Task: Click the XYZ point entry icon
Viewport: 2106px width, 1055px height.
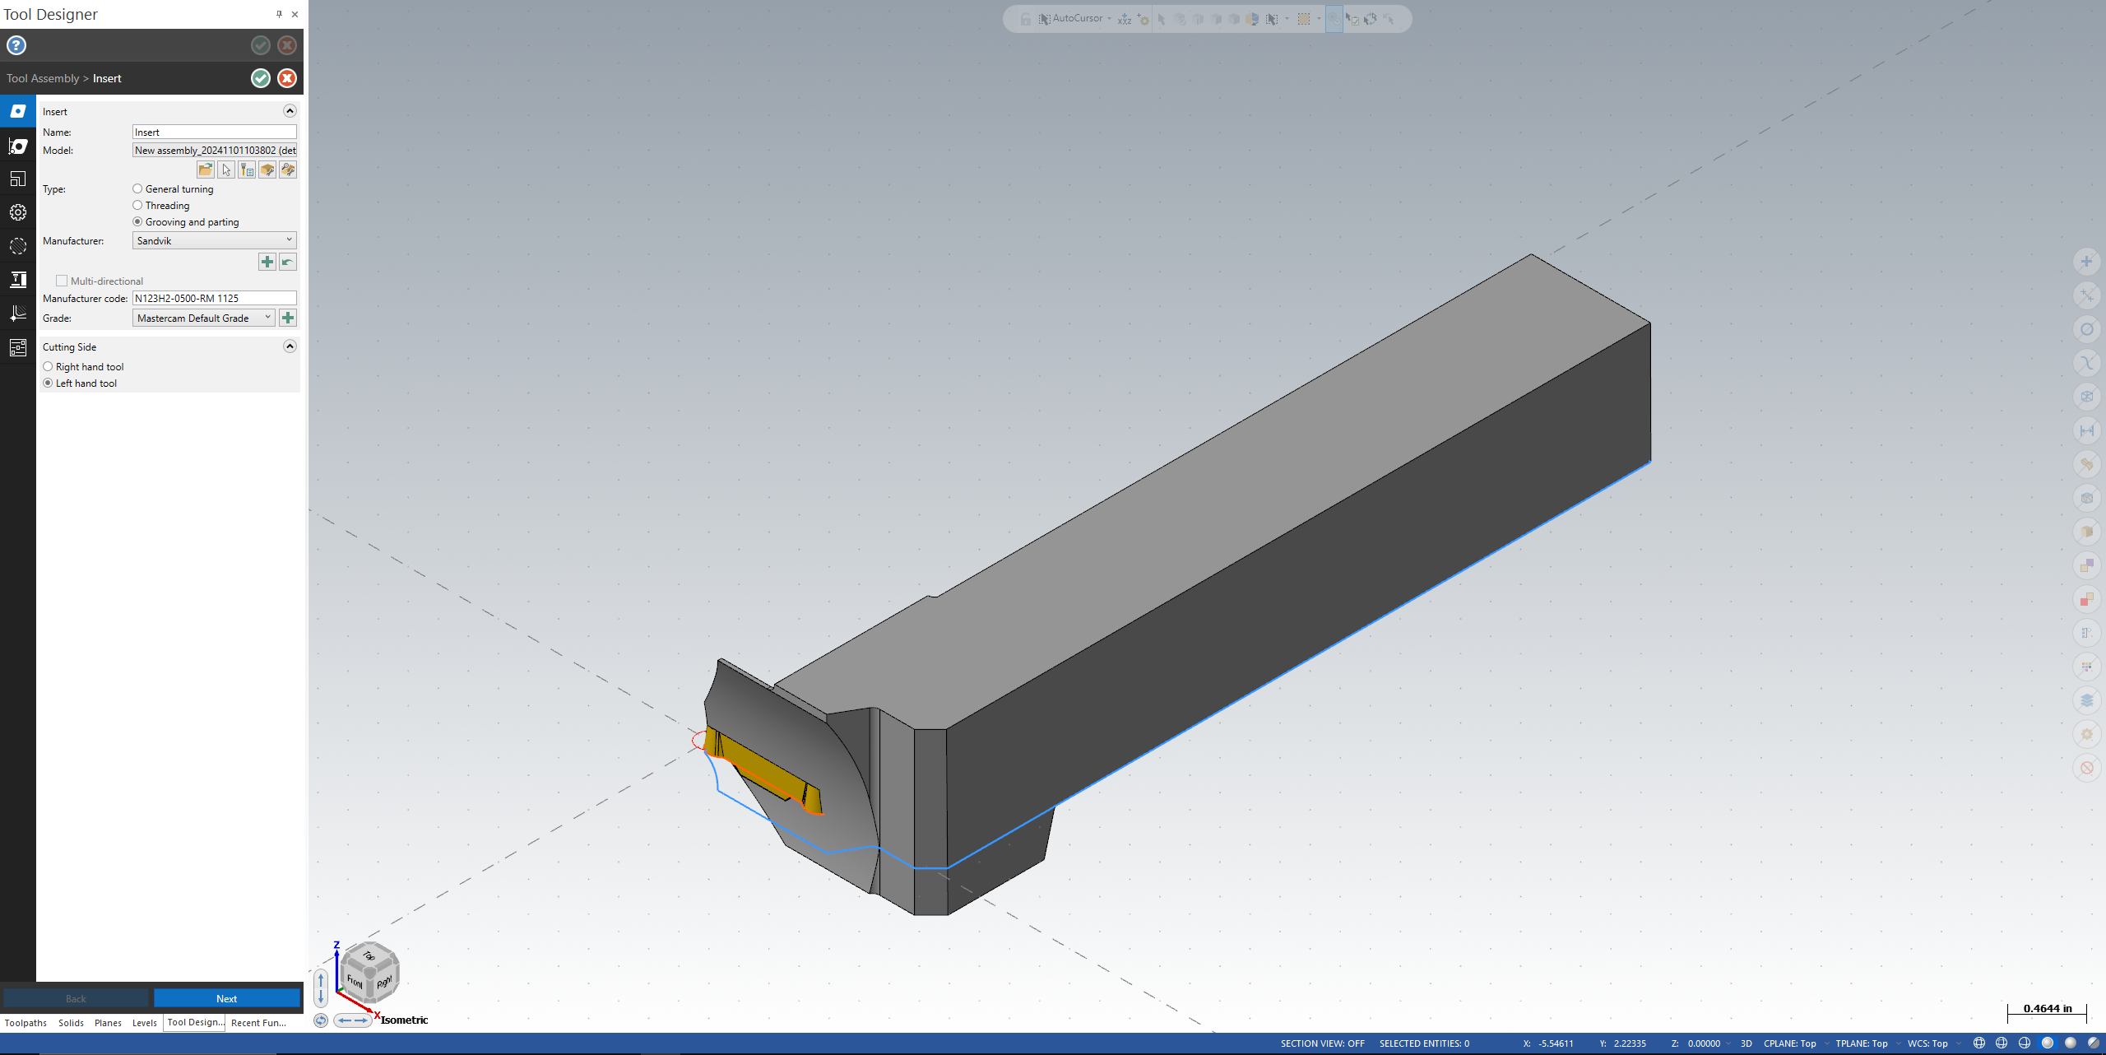Action: coord(1125,19)
